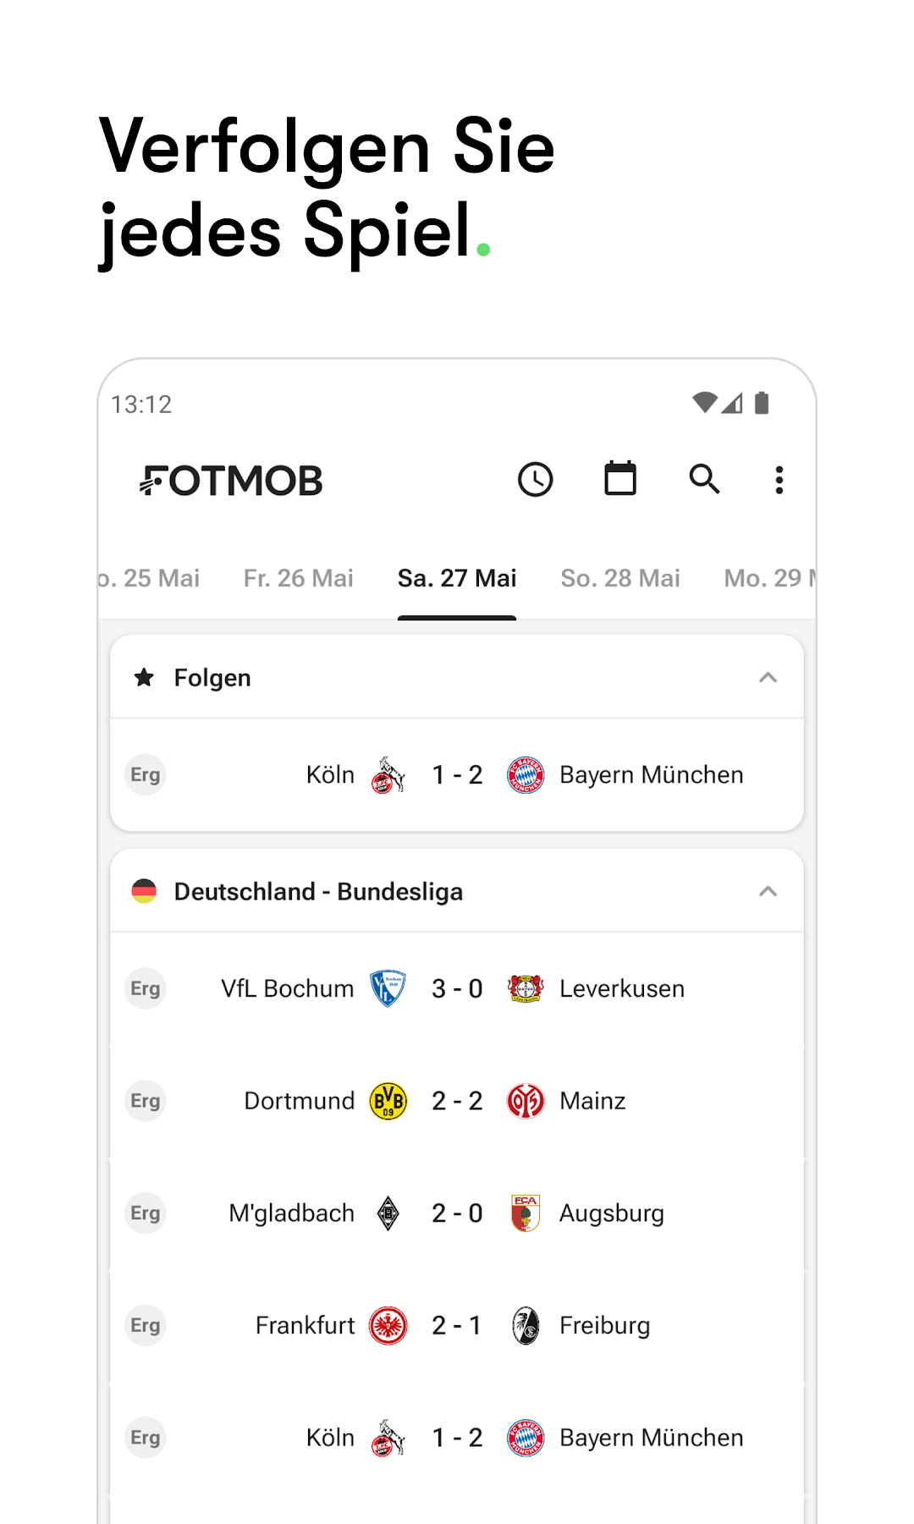Screen dimensions: 914x1524
Task: Select the Mo. 29 Mai date tab
Action: point(767,578)
